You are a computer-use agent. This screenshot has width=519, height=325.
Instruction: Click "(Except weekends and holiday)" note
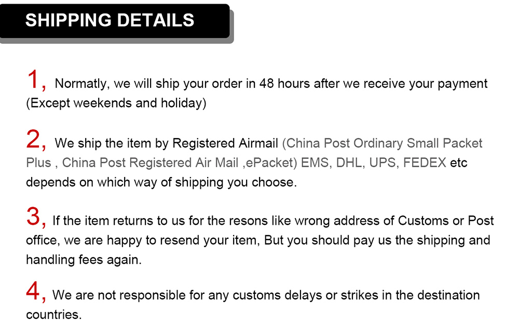116,103
